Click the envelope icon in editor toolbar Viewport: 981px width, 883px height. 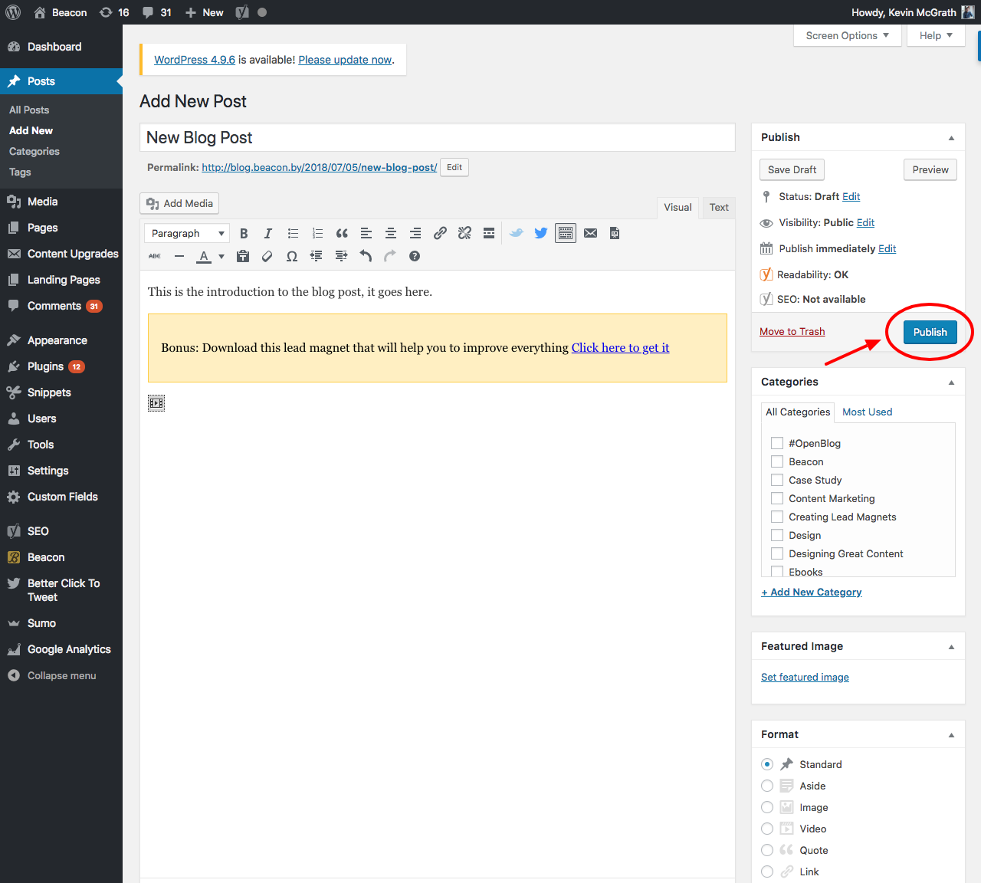coord(590,233)
